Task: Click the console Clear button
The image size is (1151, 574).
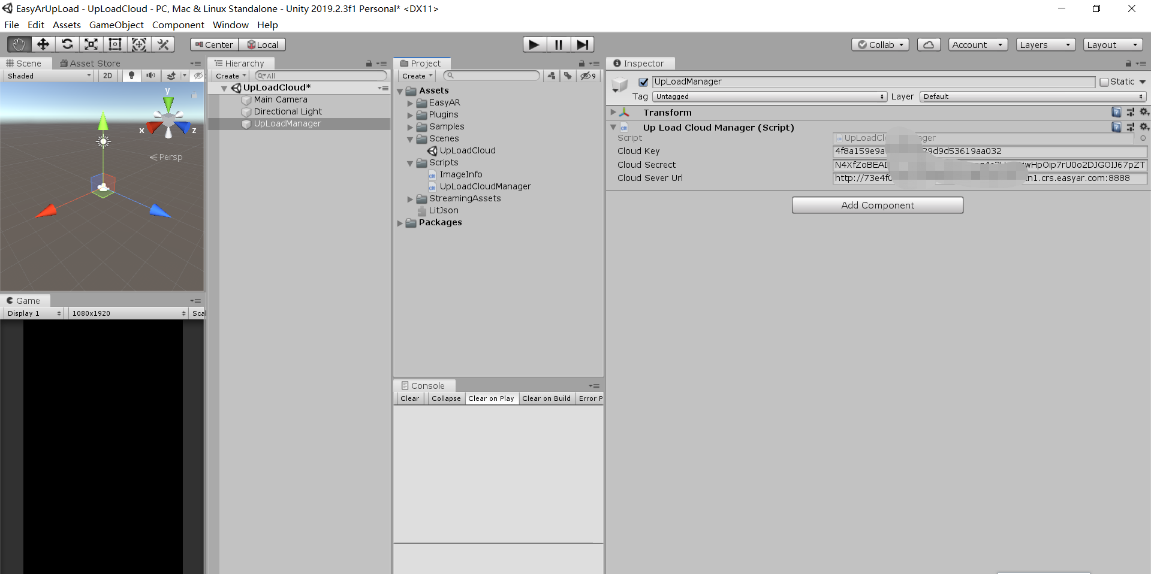Action: pos(410,398)
